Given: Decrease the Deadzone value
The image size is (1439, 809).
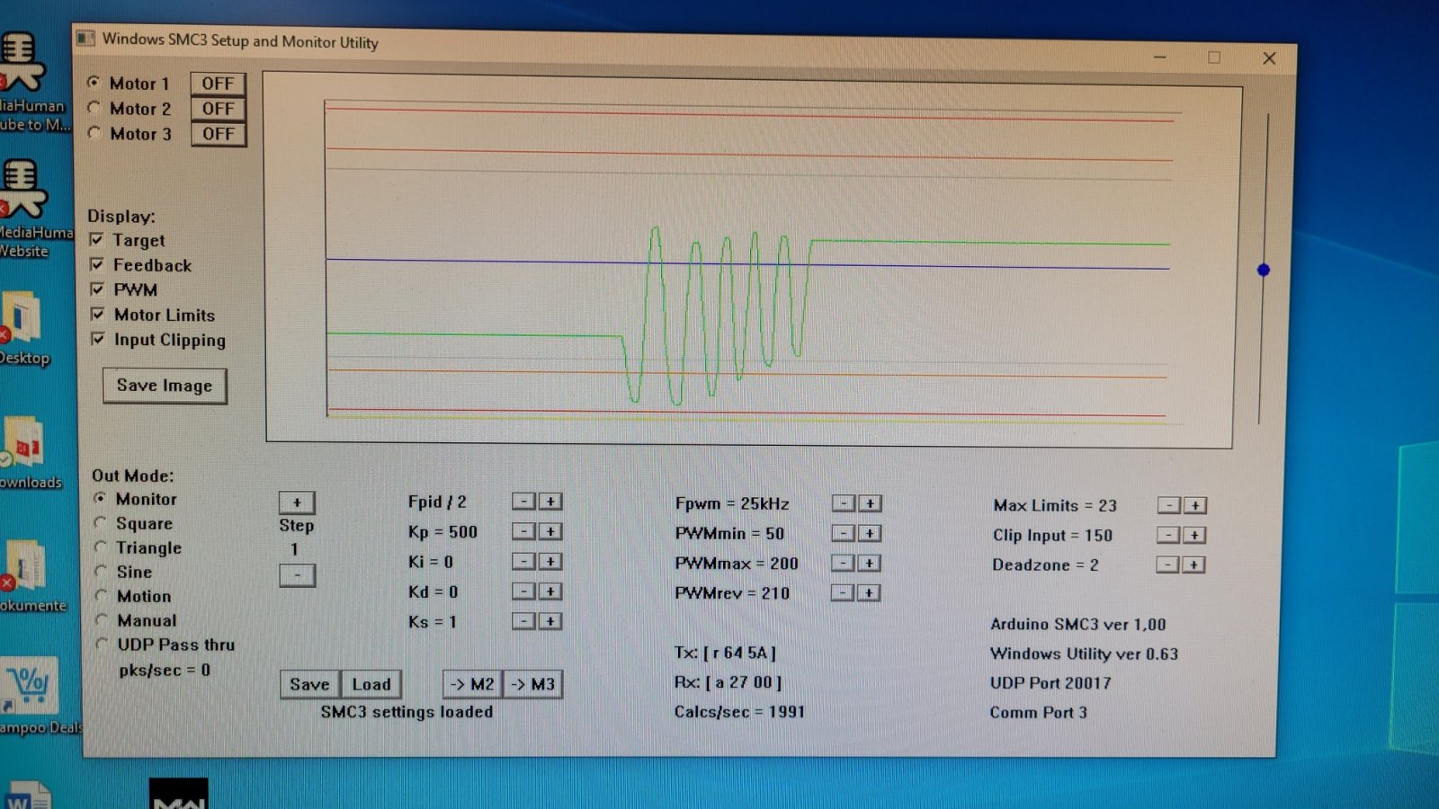Looking at the screenshot, I should click(1167, 565).
